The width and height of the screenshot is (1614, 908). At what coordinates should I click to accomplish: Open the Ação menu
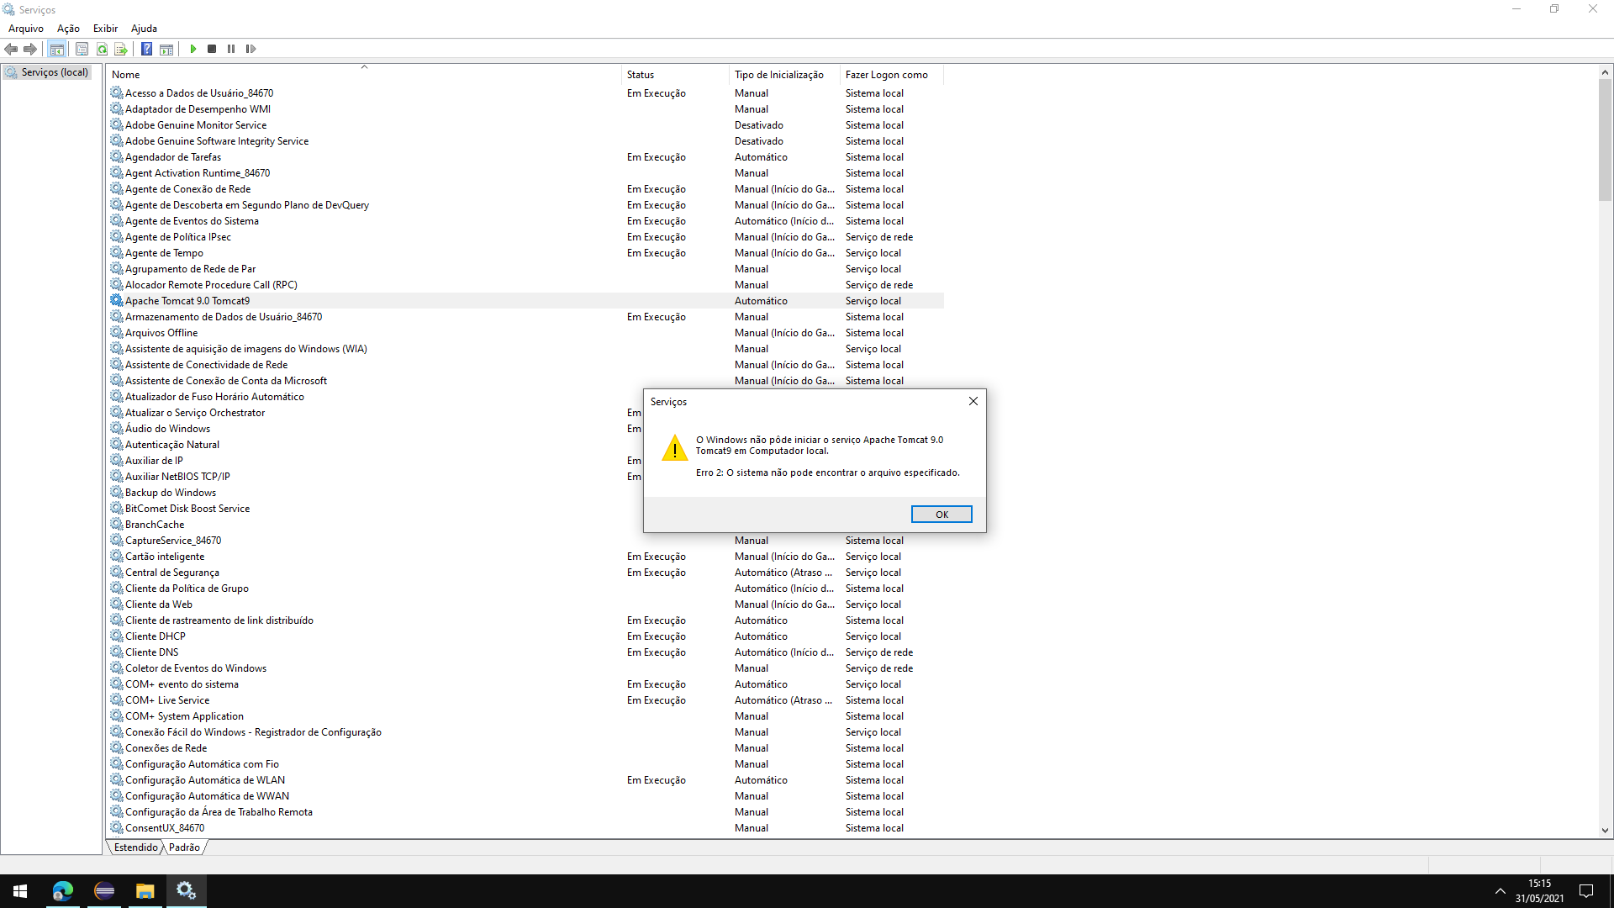tap(68, 29)
